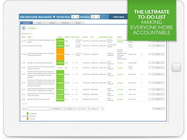Click the Search button

[x=57, y=109]
